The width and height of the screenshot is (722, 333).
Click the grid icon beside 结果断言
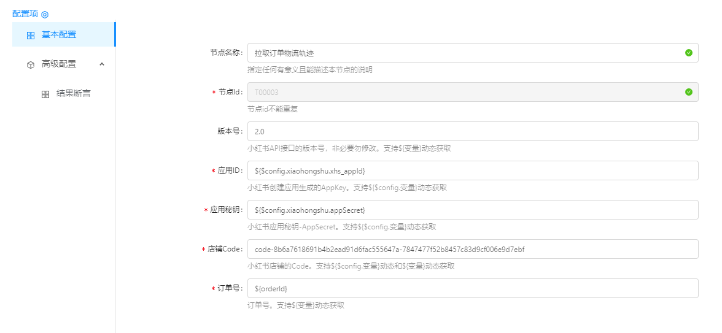[45, 94]
